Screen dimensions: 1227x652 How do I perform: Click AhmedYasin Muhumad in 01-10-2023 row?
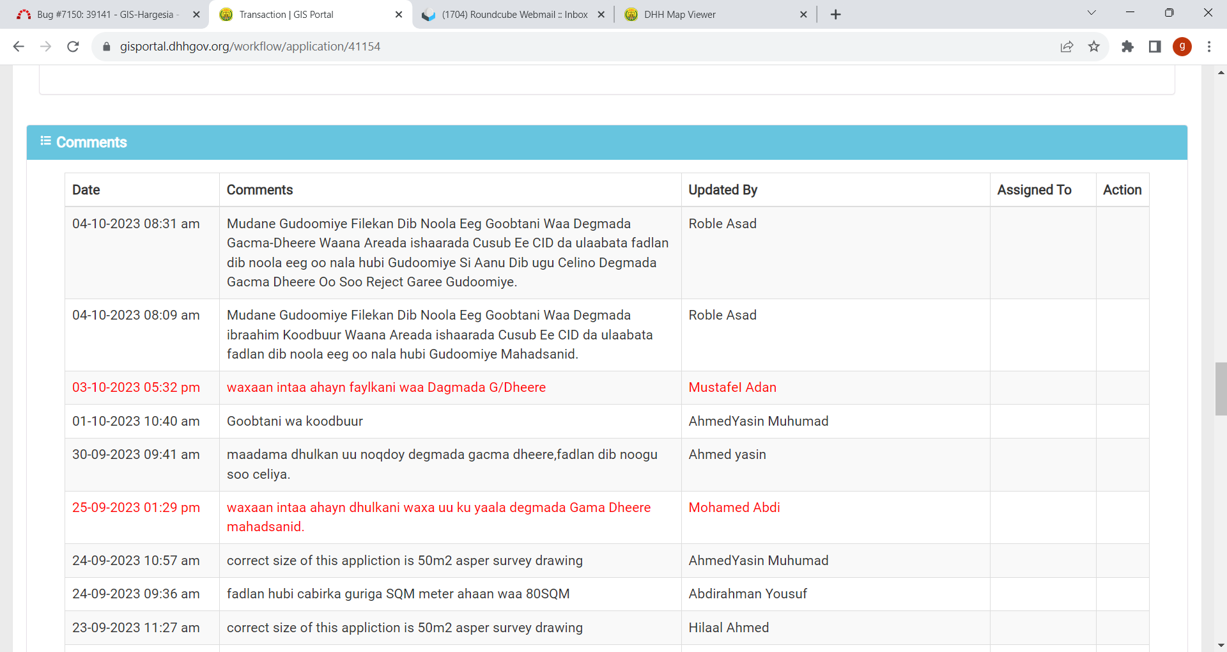coord(759,421)
